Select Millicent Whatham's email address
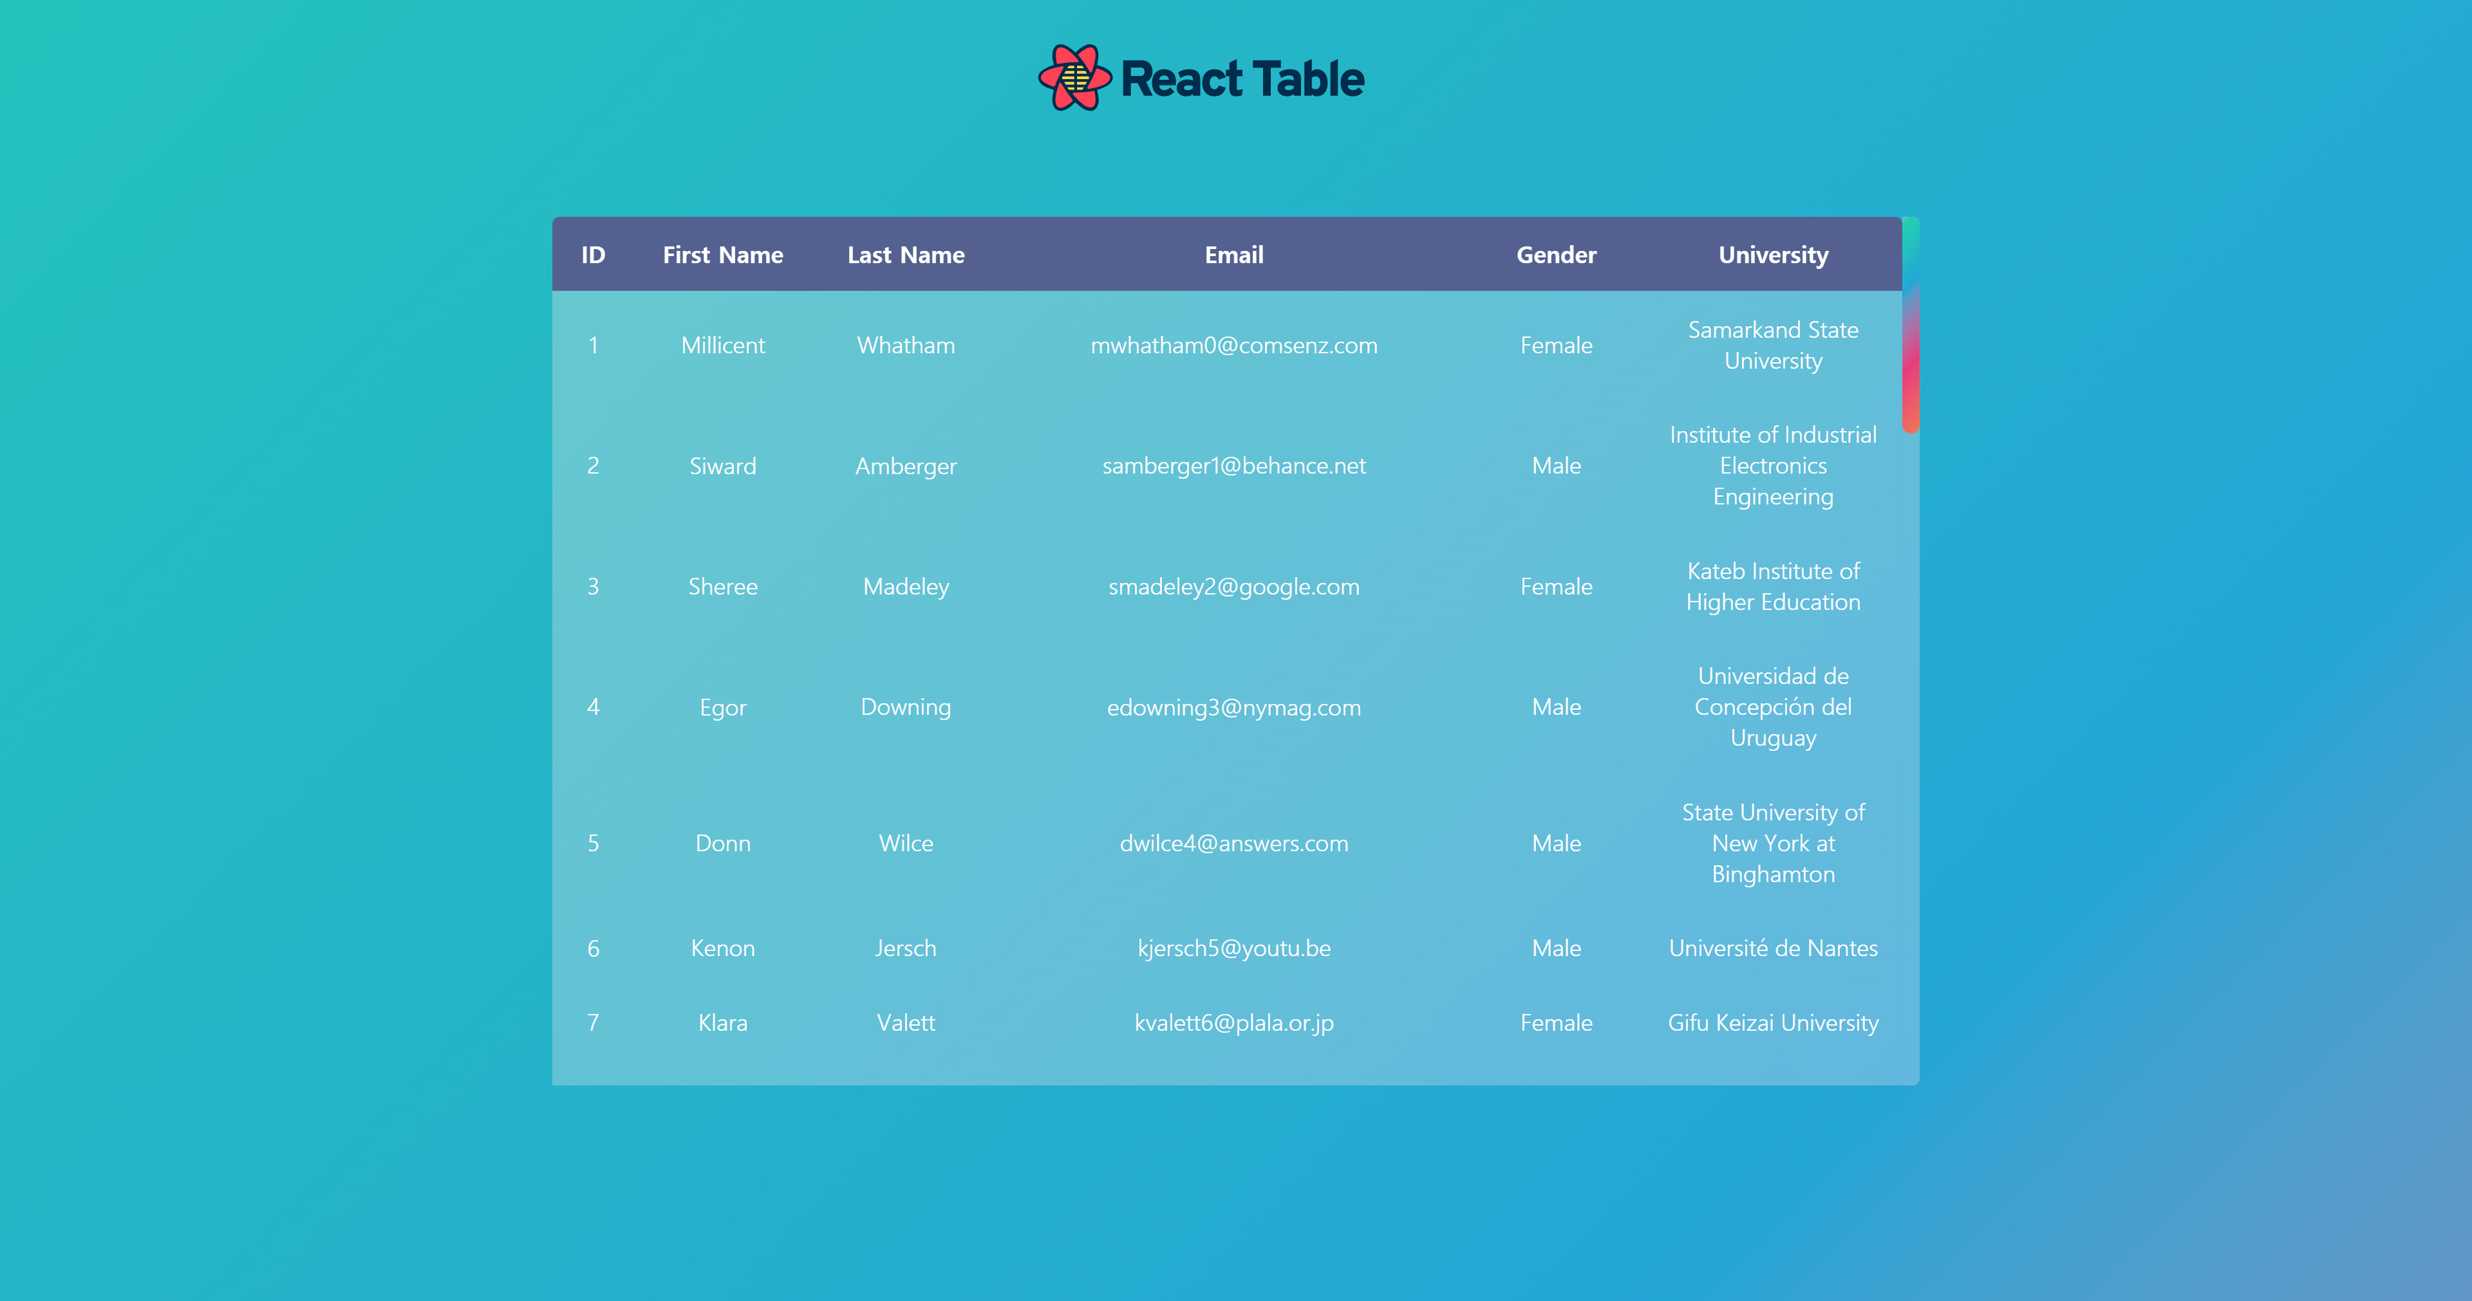Image resolution: width=2472 pixels, height=1301 pixels. pos(1233,346)
